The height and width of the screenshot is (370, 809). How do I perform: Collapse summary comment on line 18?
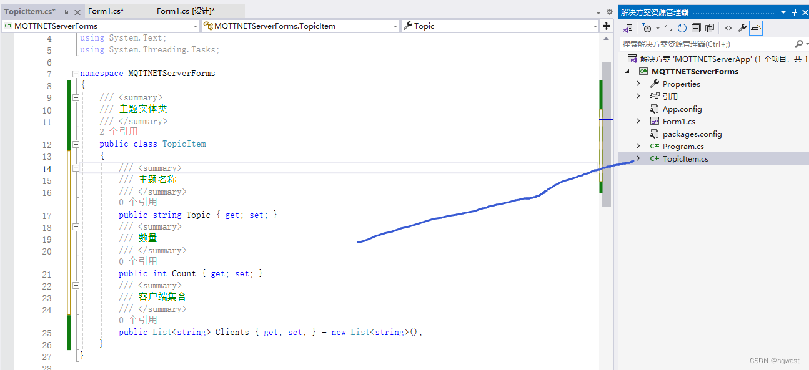pyautogui.click(x=76, y=226)
